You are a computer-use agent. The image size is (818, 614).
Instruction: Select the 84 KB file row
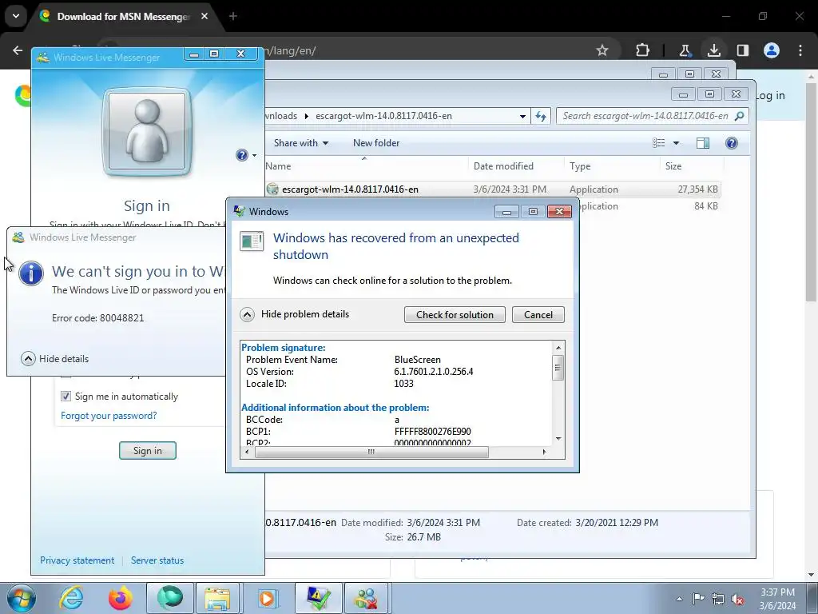pos(649,206)
